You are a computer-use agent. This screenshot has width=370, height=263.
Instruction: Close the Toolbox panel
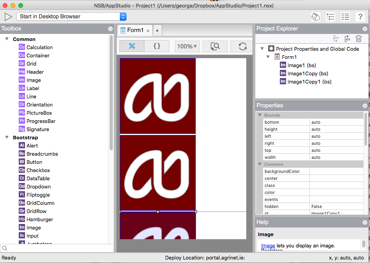110,29
